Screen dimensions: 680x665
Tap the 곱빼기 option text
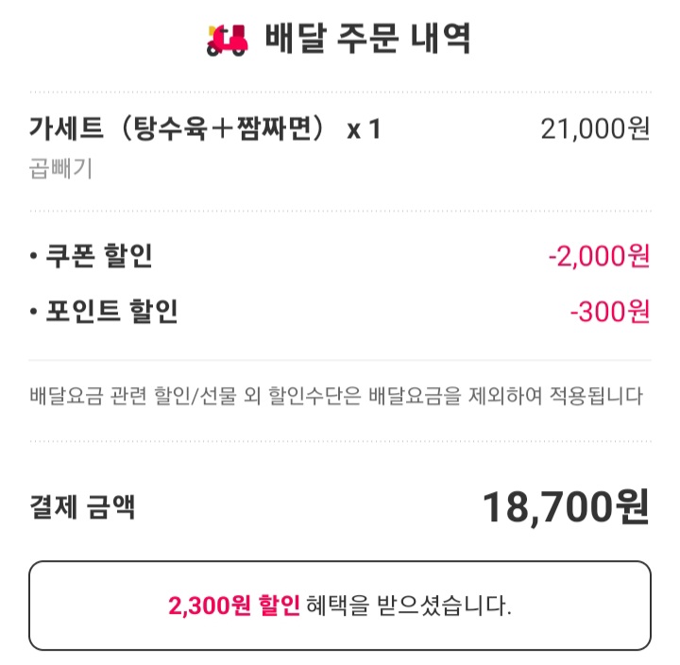coord(60,169)
